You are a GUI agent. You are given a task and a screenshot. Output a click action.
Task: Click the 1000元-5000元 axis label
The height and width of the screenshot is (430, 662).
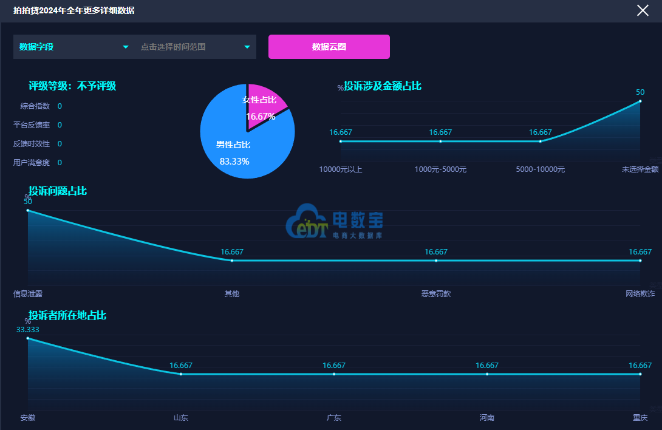click(x=440, y=169)
